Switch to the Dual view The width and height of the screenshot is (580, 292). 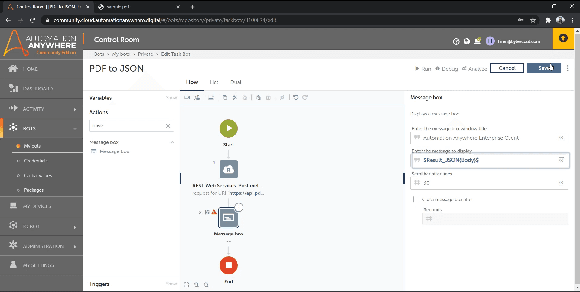pyautogui.click(x=236, y=82)
